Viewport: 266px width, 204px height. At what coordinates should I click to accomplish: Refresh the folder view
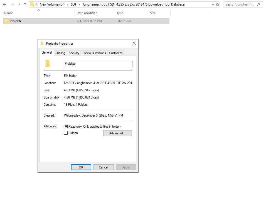[x=218, y=5]
